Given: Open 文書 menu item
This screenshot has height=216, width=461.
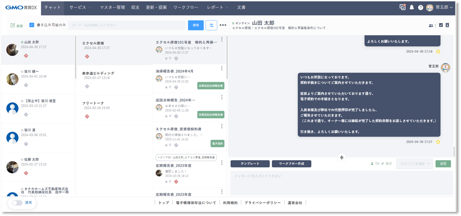Looking at the screenshot, I should 241,7.
